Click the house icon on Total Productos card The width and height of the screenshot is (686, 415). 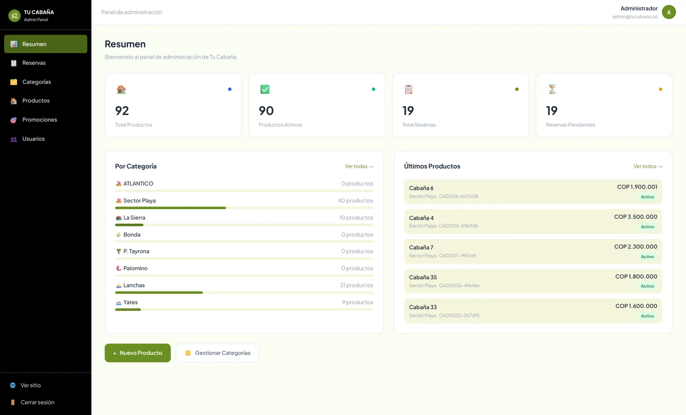point(121,89)
